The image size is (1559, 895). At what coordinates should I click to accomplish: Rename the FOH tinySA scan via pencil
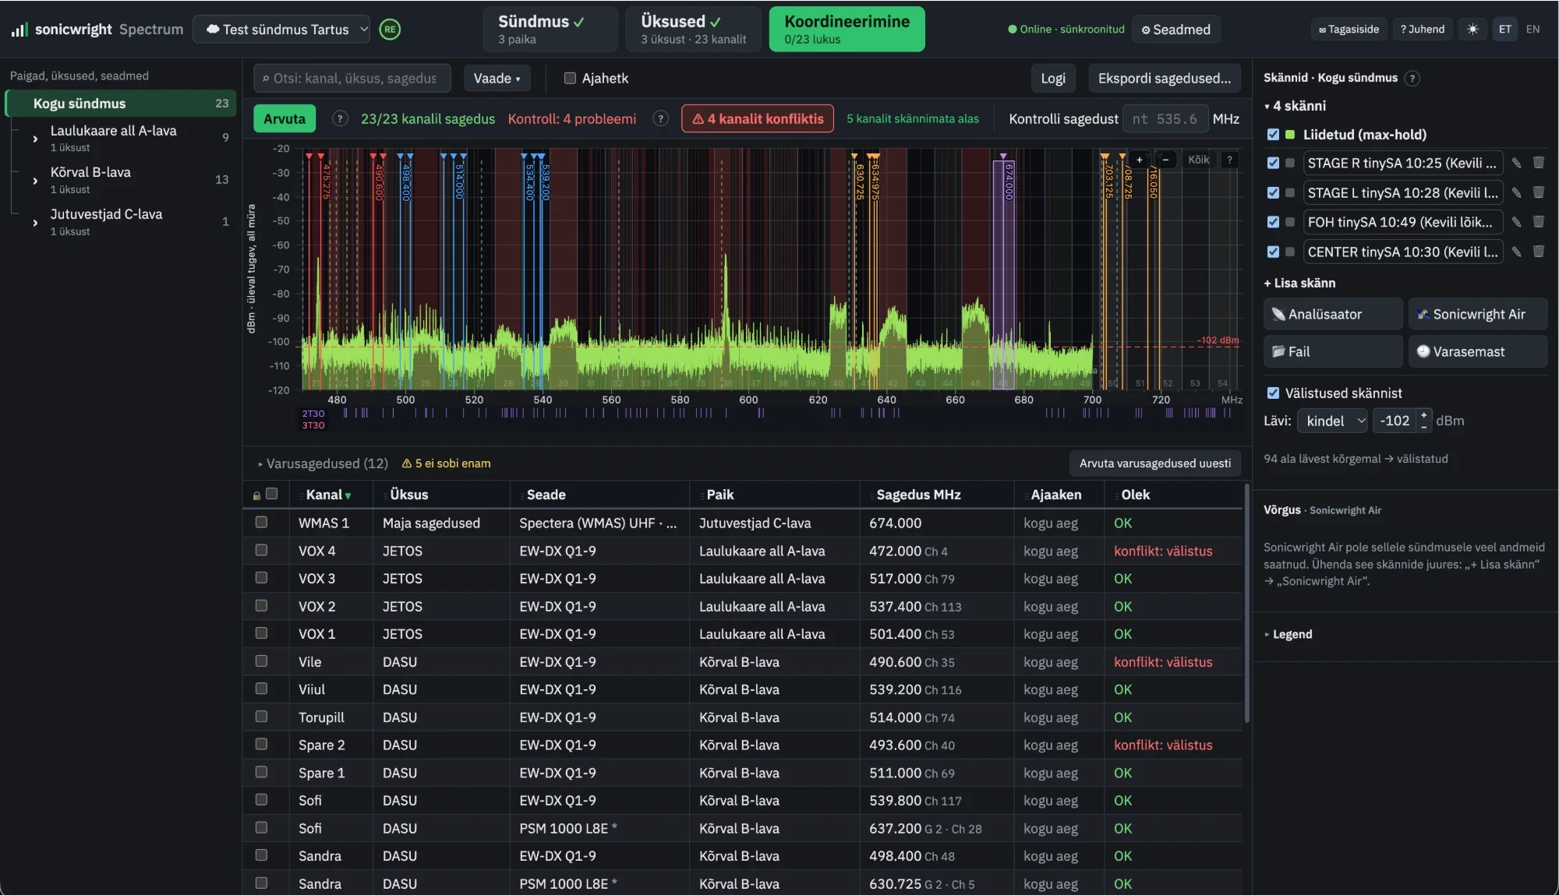click(1516, 222)
